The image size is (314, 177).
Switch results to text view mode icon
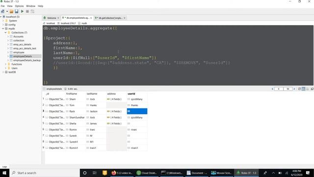308,89
